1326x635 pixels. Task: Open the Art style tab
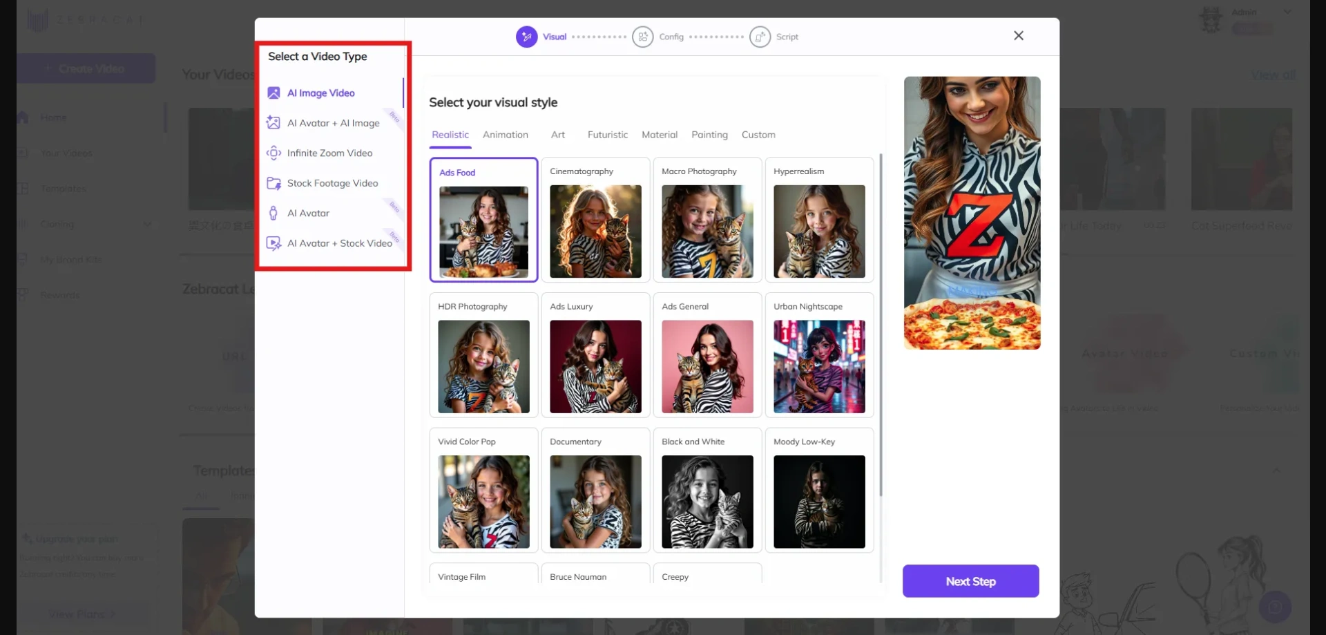(558, 135)
